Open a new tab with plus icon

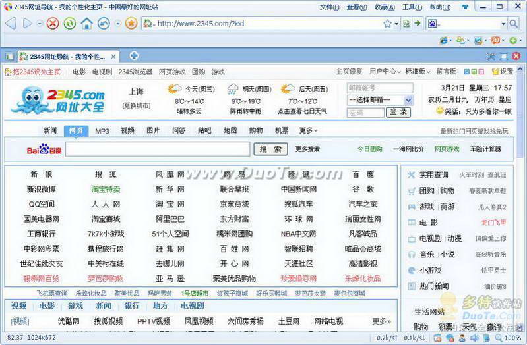(134, 56)
